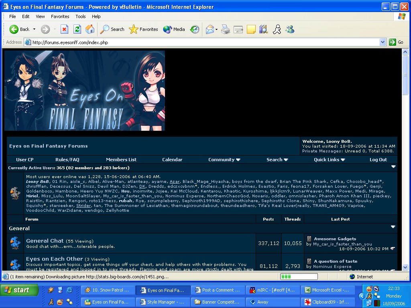Open the File menu

[x=12, y=16]
